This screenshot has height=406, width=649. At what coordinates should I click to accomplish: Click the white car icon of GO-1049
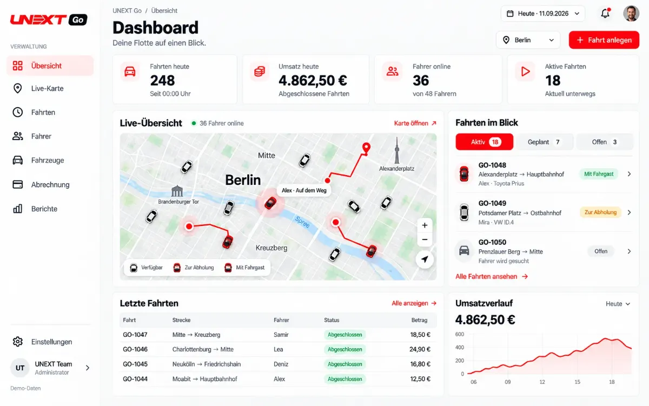point(464,212)
